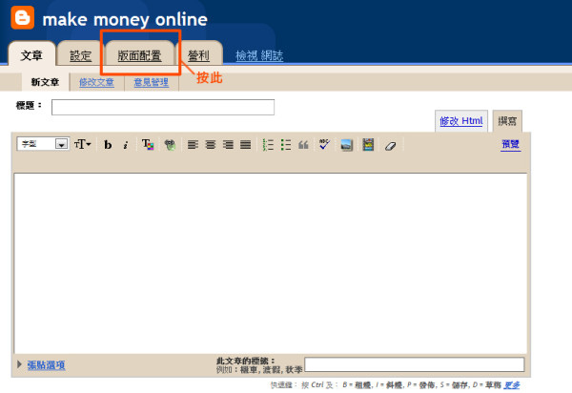Switch to 修改 Html editing mode
Viewport: 572px width, 393px height.
tap(461, 121)
